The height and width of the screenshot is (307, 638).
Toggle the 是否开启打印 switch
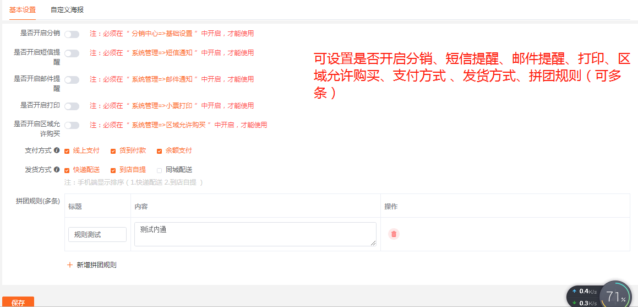72,106
